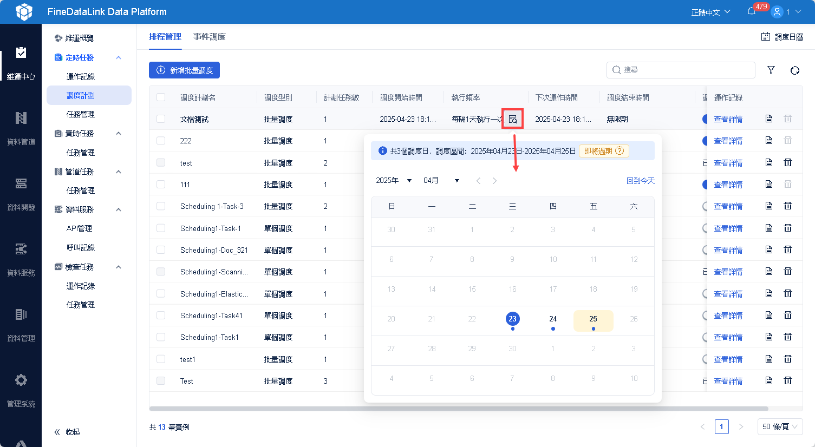Screen dimensions: 815x447
Task: Click 回到今天 in the calendar
Action: pos(641,181)
